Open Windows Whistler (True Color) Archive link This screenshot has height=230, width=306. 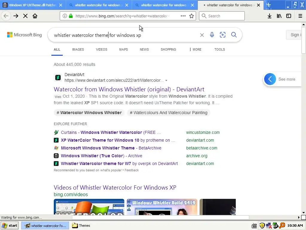[102, 156]
